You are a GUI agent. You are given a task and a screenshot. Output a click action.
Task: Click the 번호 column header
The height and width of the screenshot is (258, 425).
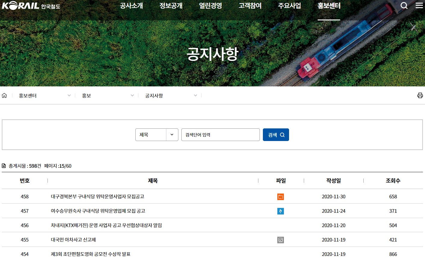pyautogui.click(x=25, y=181)
